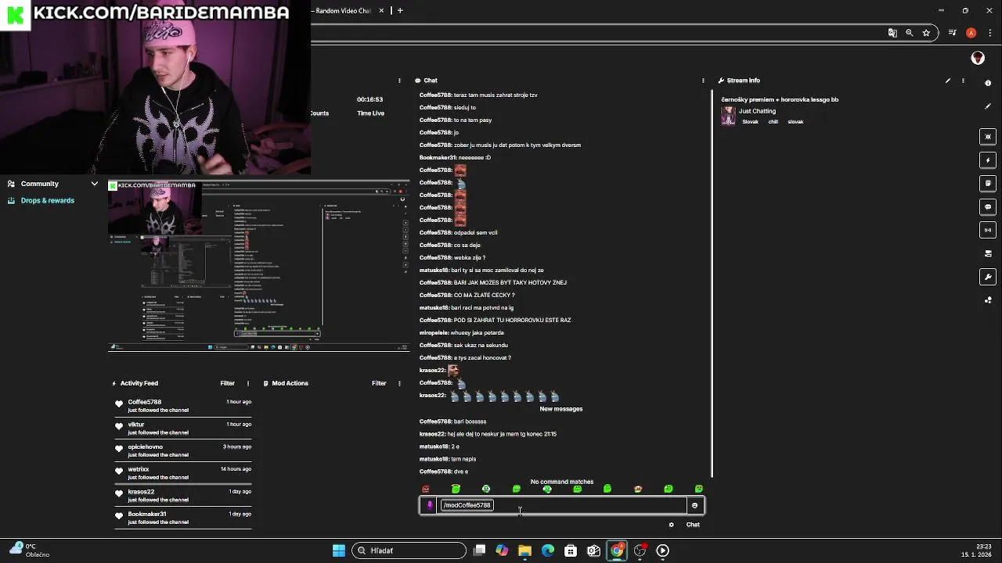Viewport: 1002px width, 563px height.
Task: Click username miropelele in chat
Action: (434, 333)
